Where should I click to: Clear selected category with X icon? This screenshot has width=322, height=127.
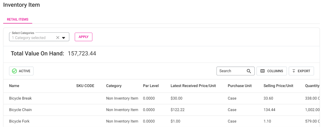pos(58,38)
